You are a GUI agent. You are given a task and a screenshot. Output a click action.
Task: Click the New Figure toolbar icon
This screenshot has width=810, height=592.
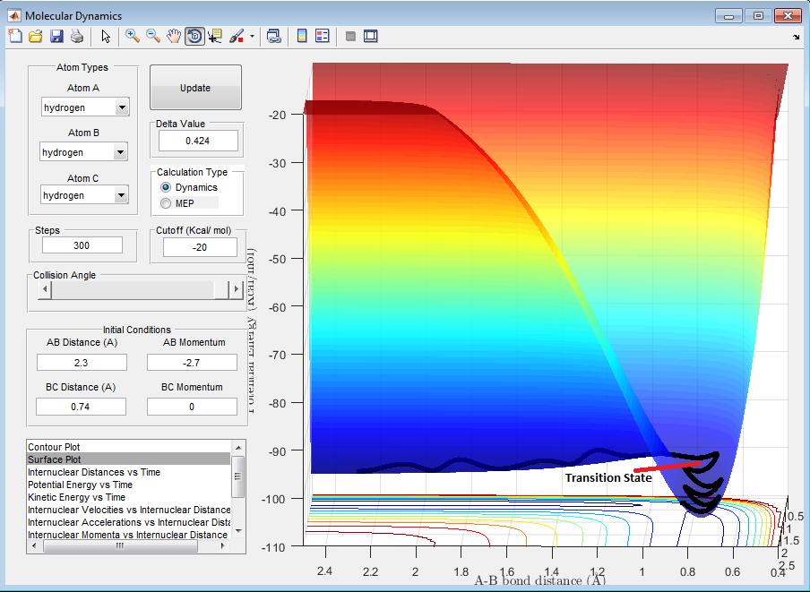pos(15,36)
